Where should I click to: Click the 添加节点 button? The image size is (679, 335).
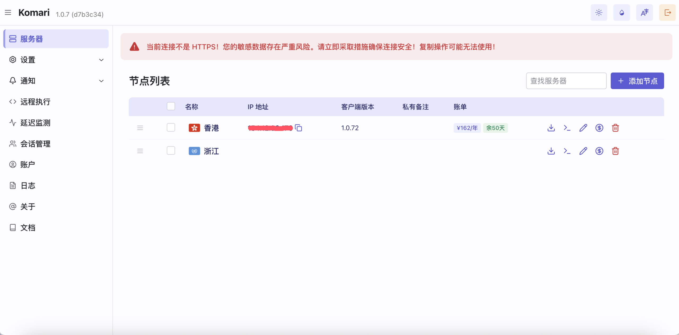[637, 81]
